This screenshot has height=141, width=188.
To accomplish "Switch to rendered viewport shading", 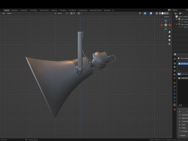I will (168, 13).
